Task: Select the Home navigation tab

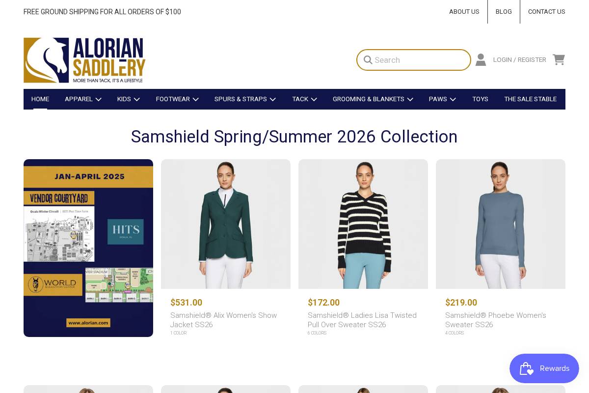Action: (x=40, y=99)
